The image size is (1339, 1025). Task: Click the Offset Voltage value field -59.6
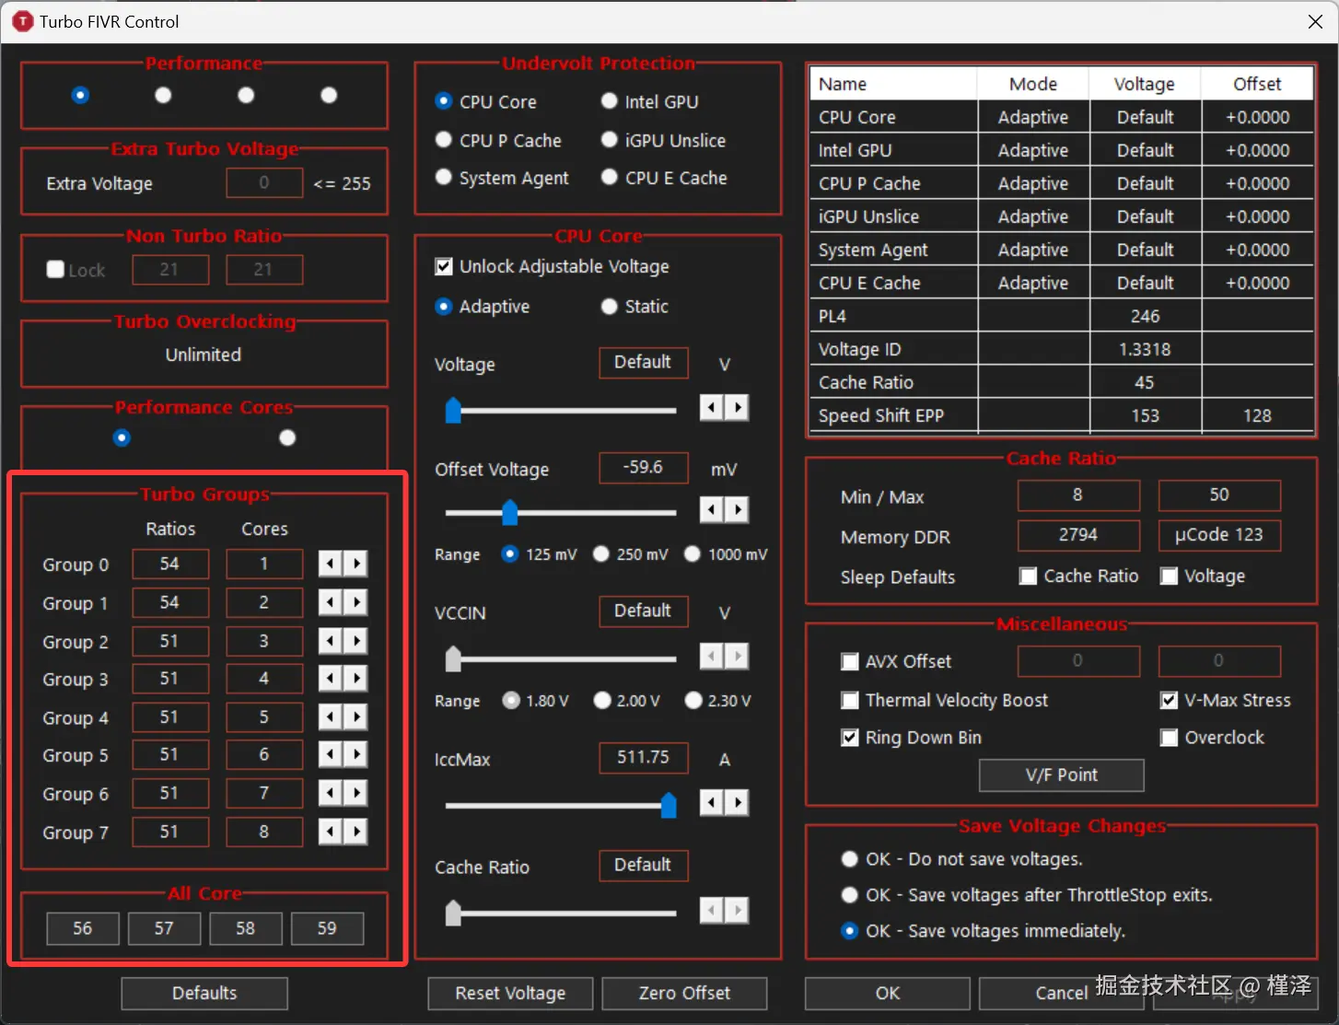point(643,467)
